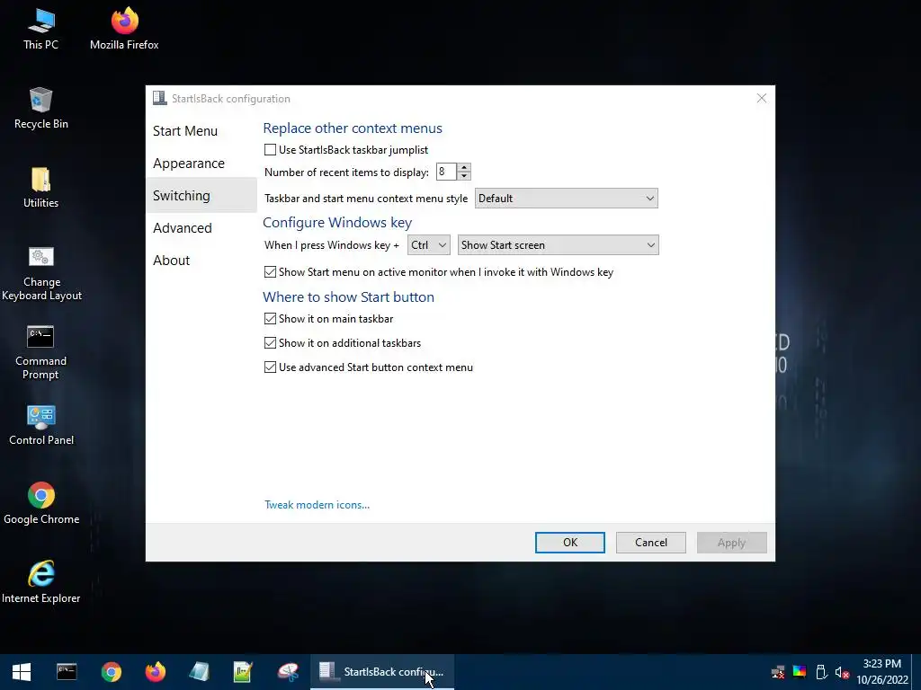Launch Command Prompt from the taskbar
The height and width of the screenshot is (690, 921).
click(x=67, y=672)
